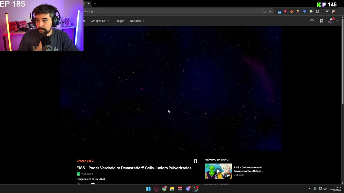Click the 'Leg | Dub' label

[x=88, y=174]
